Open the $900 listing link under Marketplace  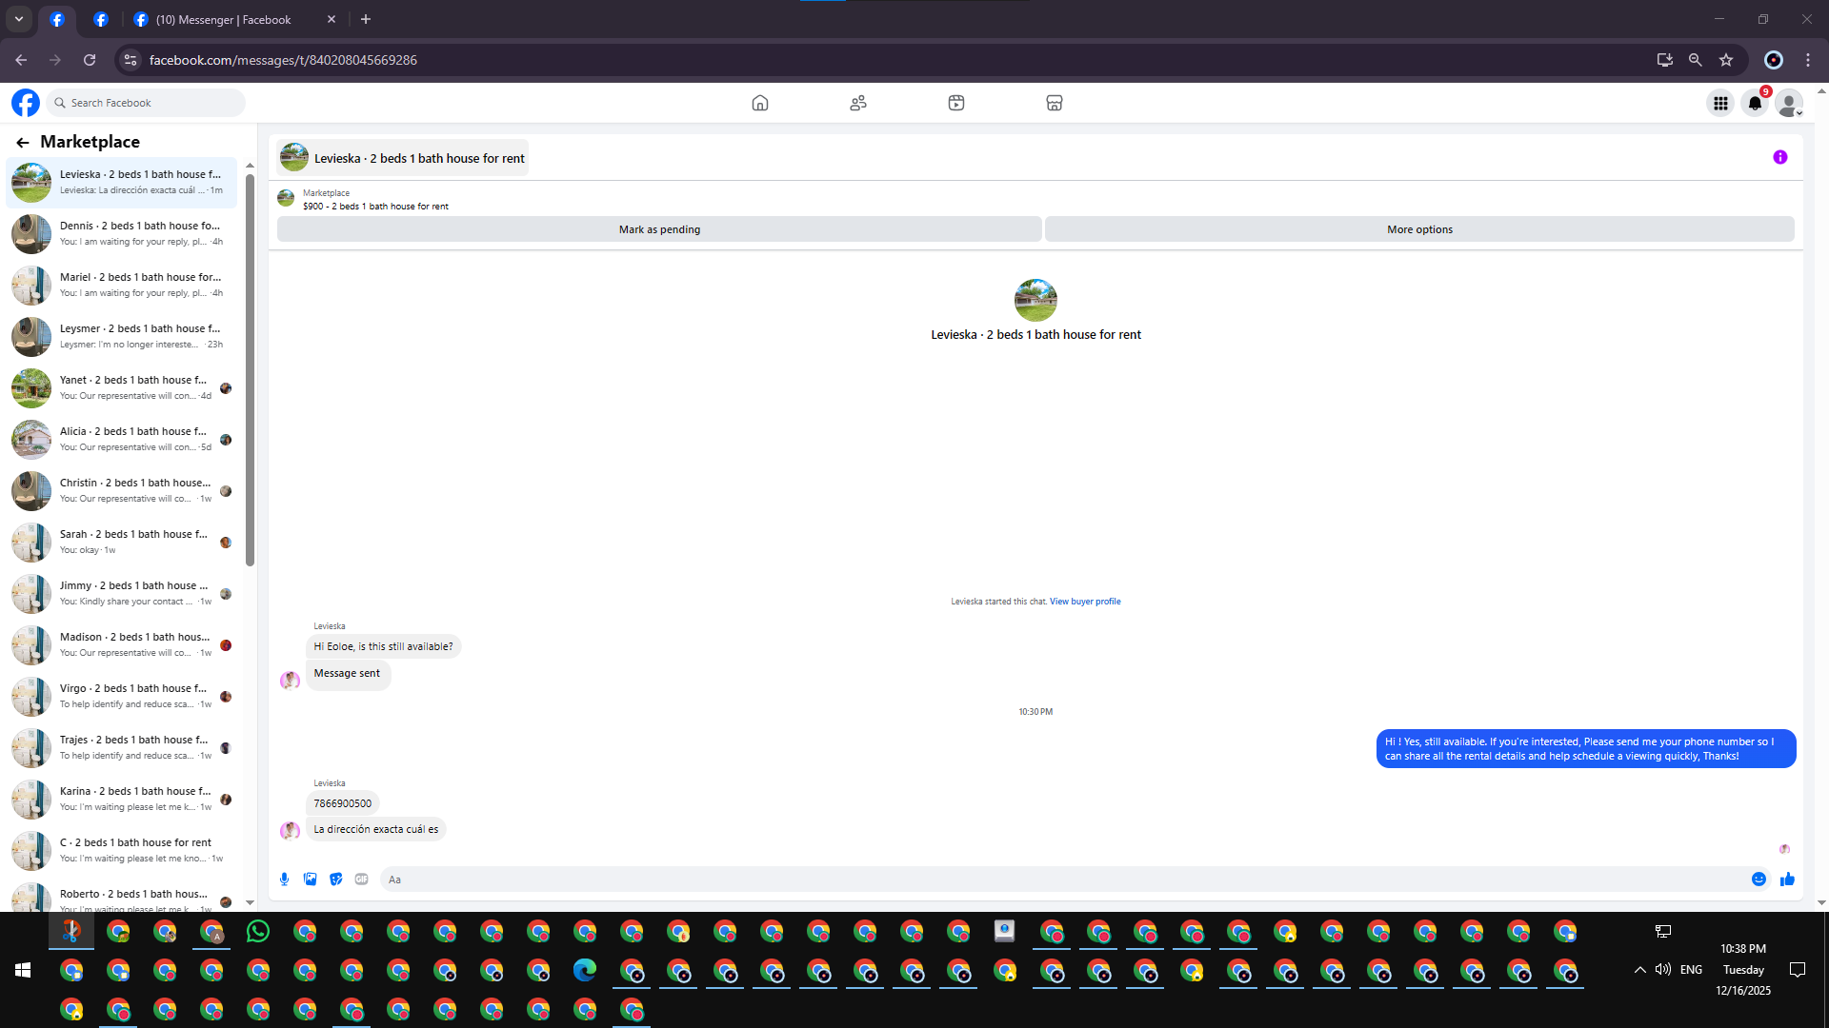(x=375, y=207)
